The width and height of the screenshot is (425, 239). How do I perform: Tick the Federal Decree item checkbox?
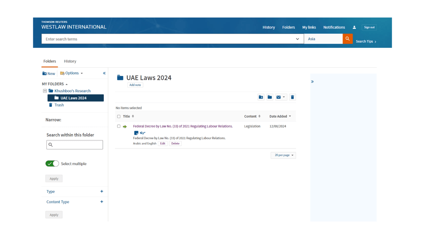click(119, 126)
